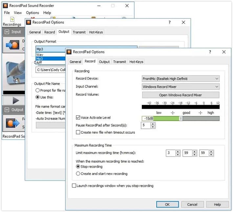Collapse the Input section

click(x=7, y=32)
